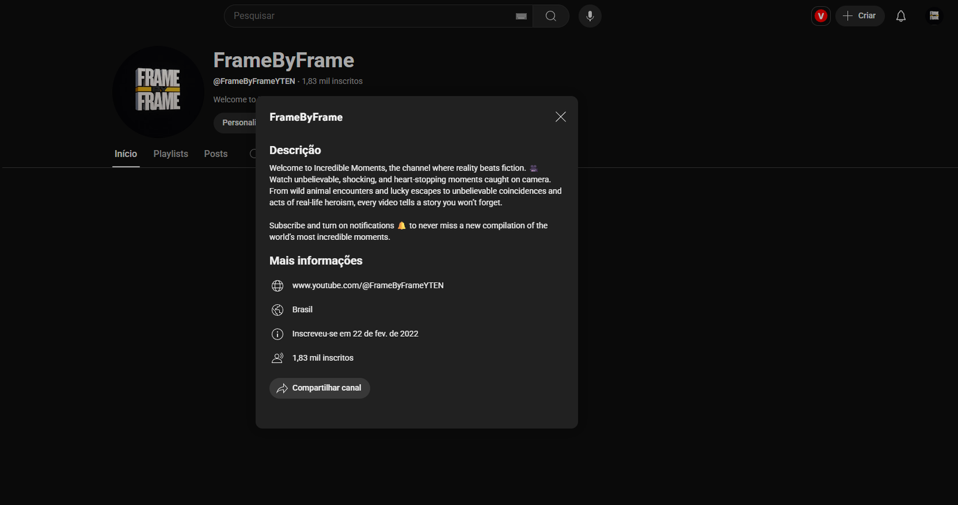Click "1,83 mil inscritos" in the dialog
The image size is (958, 505).
pos(323,358)
